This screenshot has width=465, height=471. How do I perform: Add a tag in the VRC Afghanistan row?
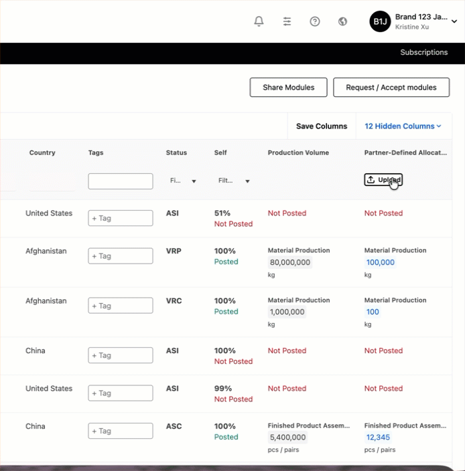121,306
